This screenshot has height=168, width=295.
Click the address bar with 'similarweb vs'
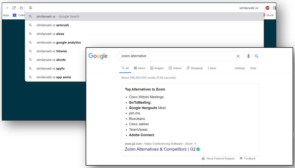point(144,8)
